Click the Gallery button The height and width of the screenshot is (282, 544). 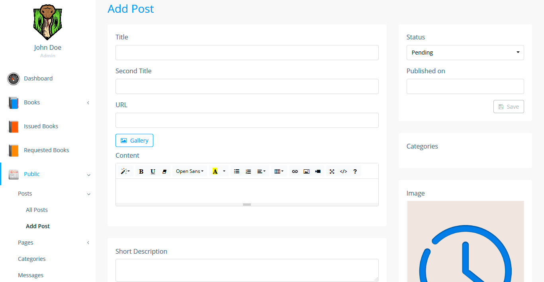pos(134,141)
